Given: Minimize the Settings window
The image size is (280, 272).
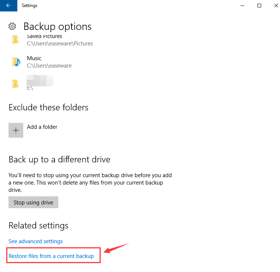Looking at the screenshot, I should pyautogui.click(x=242, y=6).
